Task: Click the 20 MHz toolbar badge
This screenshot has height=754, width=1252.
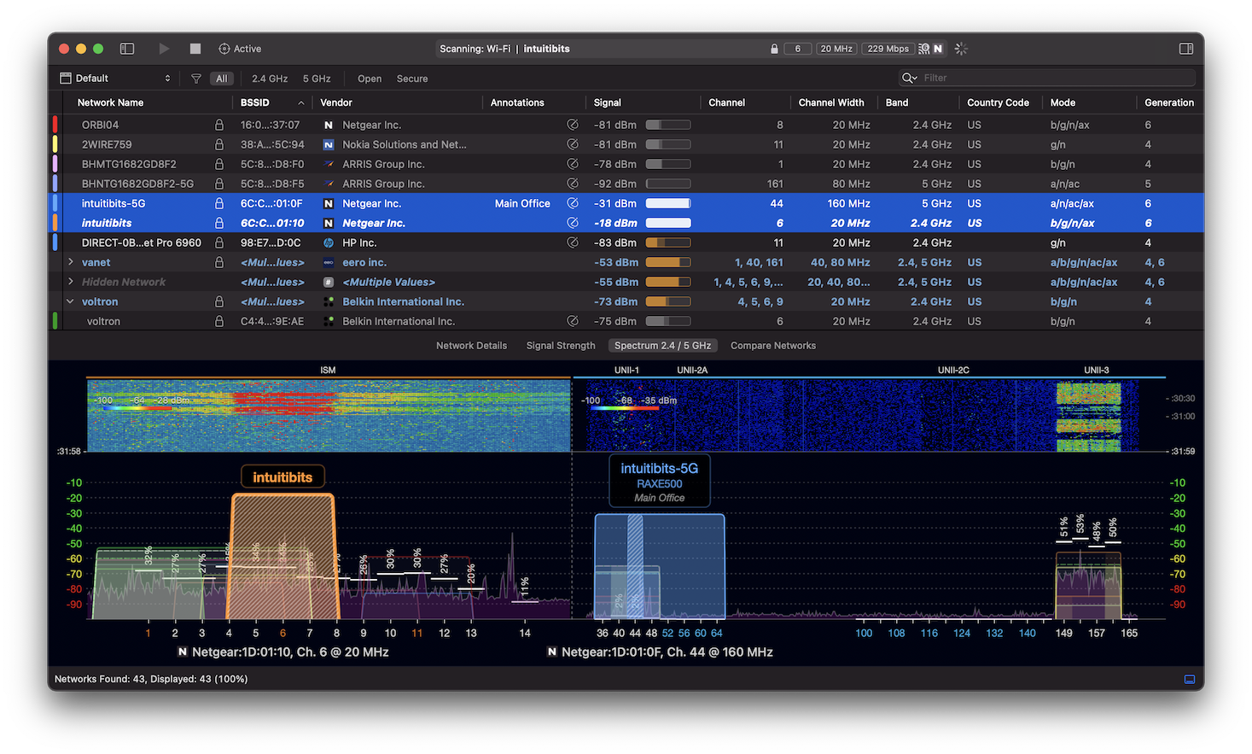Action: pos(836,49)
